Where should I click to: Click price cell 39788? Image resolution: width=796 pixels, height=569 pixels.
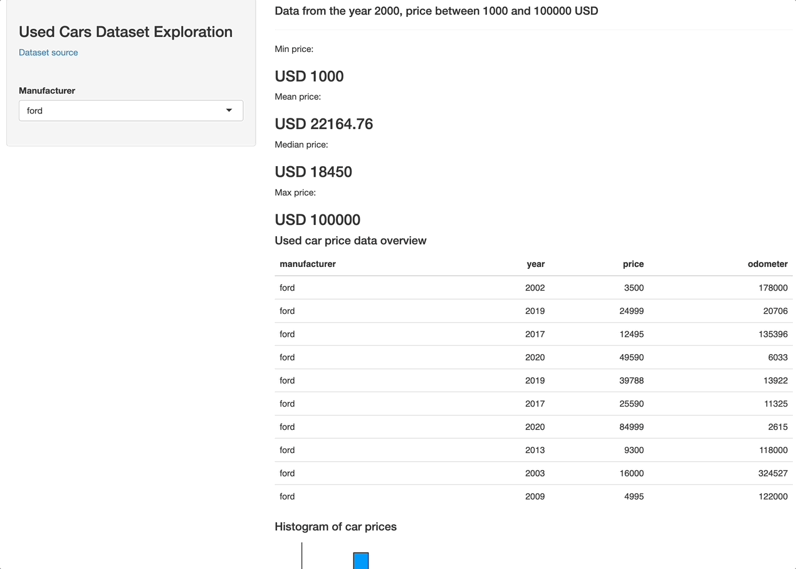tap(632, 380)
